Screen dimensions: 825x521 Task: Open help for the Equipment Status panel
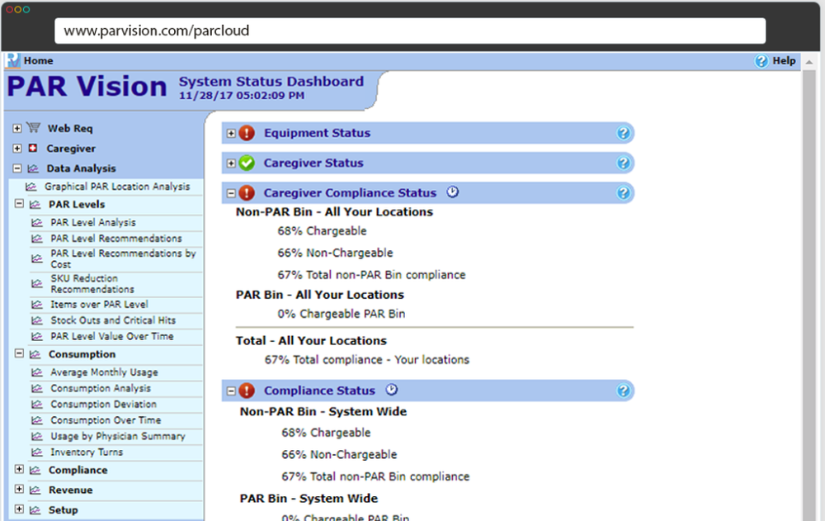point(623,133)
